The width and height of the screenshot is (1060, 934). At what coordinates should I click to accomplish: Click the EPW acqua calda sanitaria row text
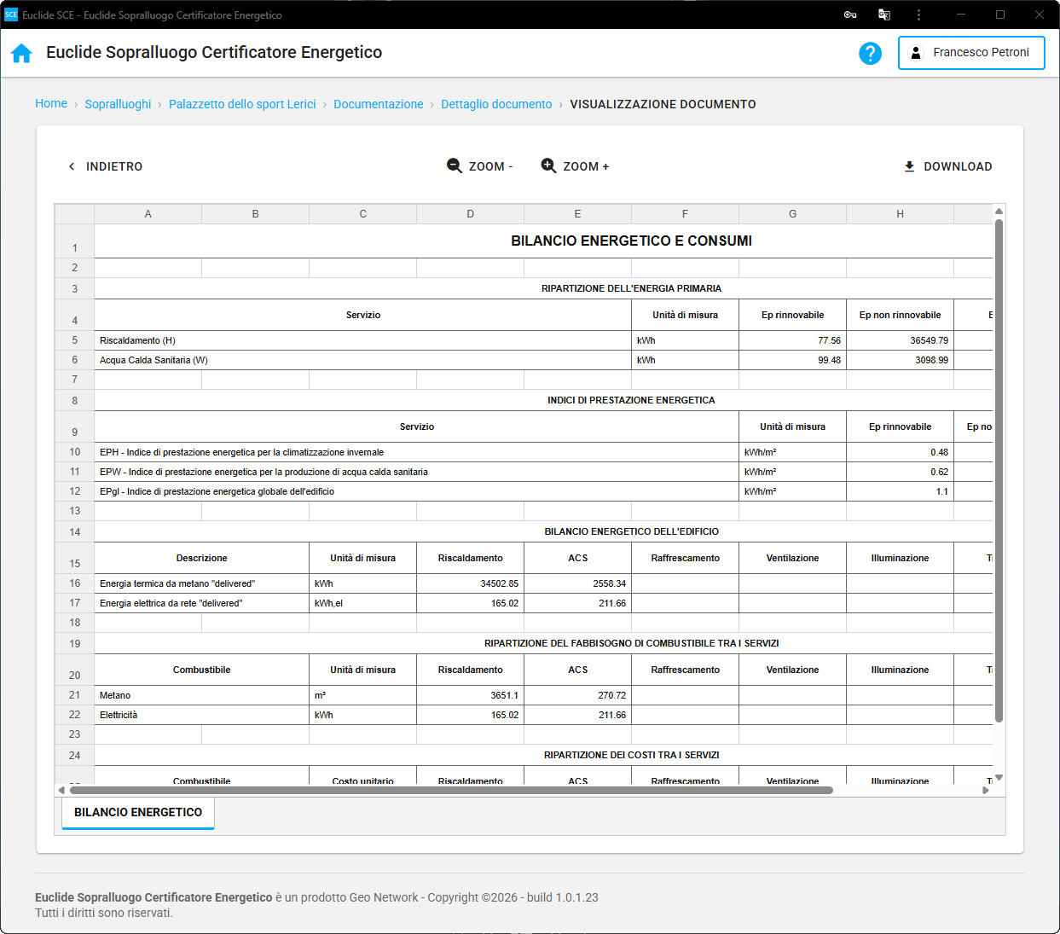pyautogui.click(x=264, y=472)
